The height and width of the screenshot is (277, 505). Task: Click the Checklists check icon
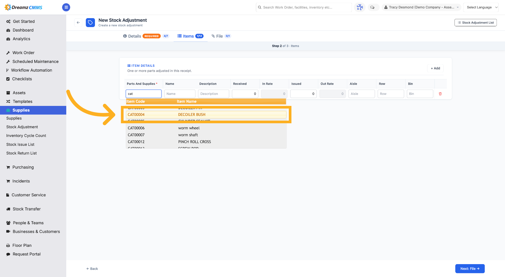(8, 79)
